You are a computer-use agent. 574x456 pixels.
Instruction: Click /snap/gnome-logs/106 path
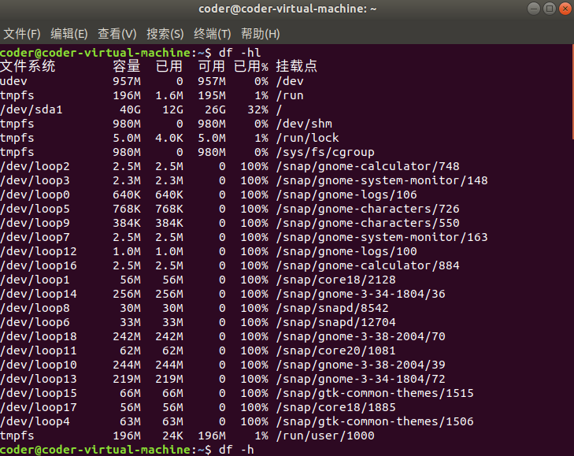tap(346, 195)
